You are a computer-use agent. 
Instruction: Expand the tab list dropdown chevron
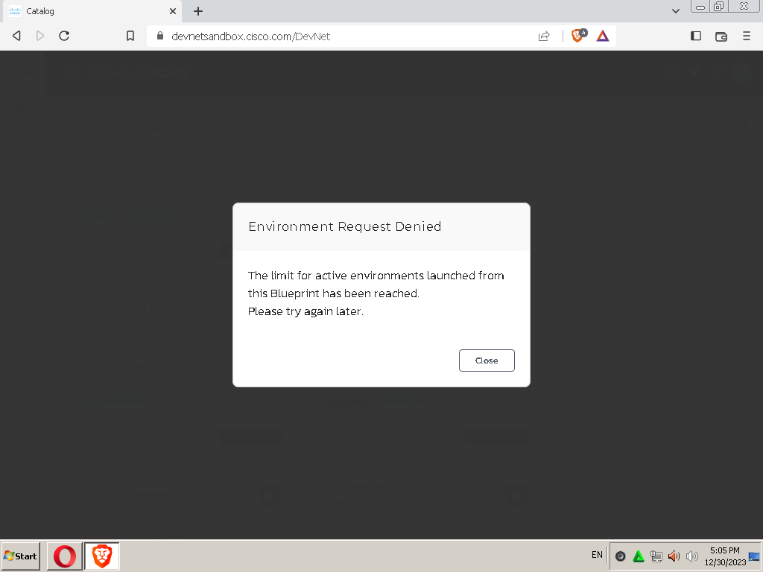[x=675, y=11]
